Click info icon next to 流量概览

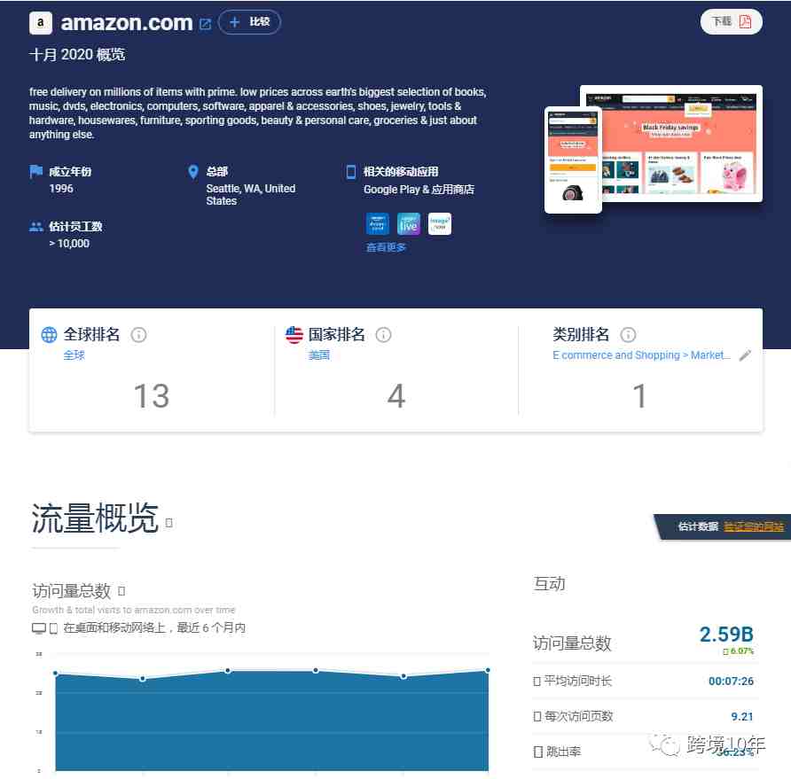(169, 523)
